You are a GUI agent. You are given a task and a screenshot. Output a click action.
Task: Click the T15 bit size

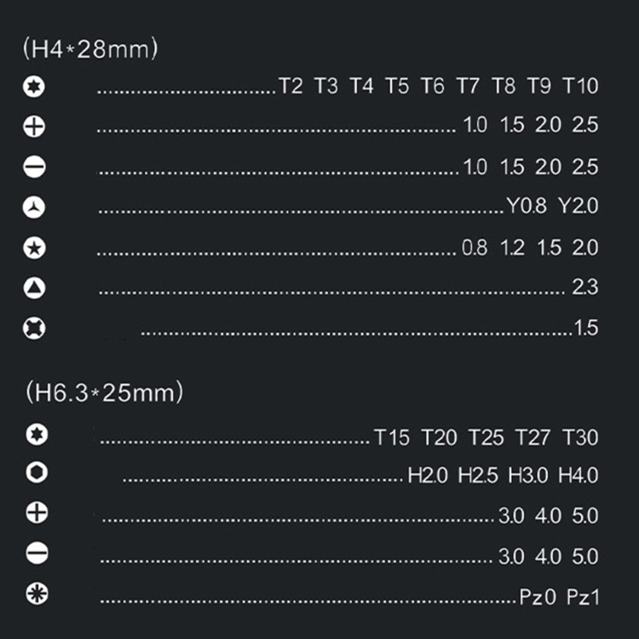[x=392, y=438]
